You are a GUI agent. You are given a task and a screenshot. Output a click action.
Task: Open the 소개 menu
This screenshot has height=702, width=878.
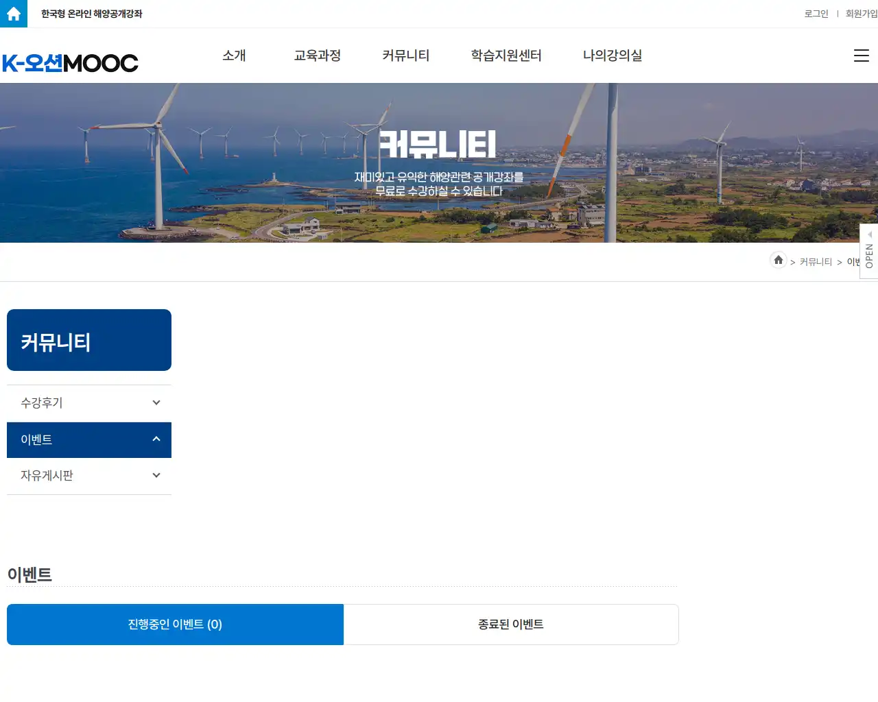234,56
